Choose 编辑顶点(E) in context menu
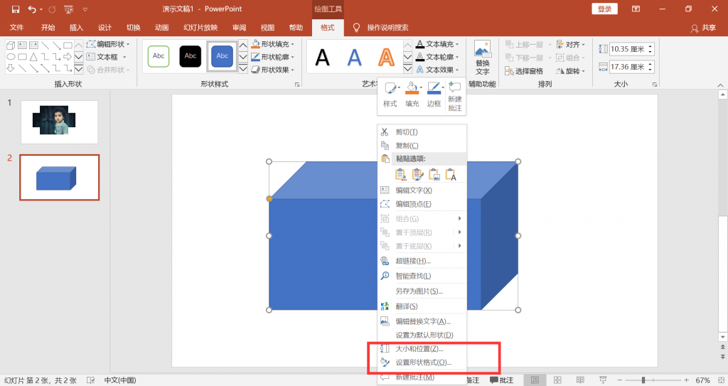 (x=422, y=204)
